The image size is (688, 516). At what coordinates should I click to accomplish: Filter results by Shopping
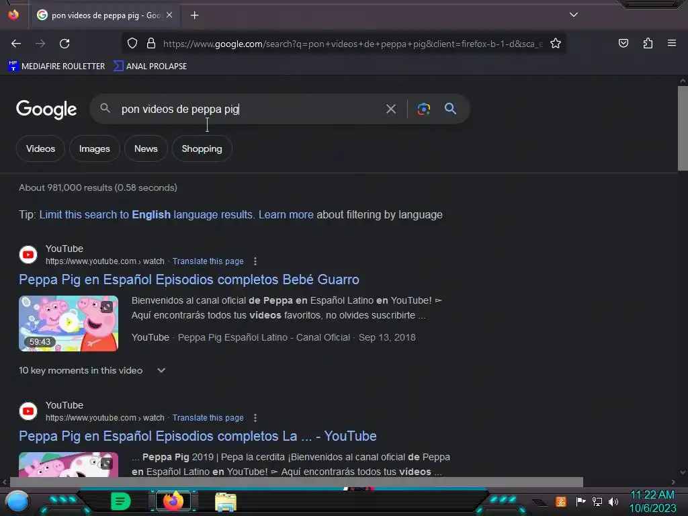(x=202, y=148)
